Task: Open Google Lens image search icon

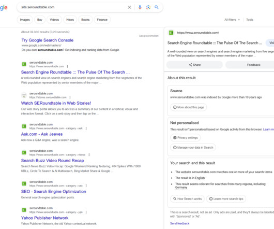Action: 148,7
